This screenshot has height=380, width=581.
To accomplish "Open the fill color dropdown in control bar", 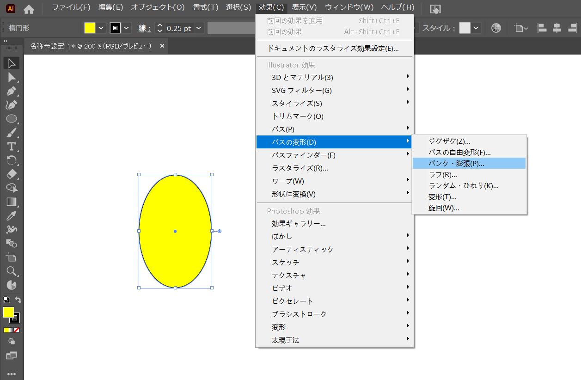I will [x=101, y=28].
